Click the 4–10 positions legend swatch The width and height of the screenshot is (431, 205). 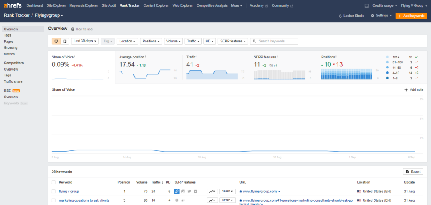[x=388, y=73]
